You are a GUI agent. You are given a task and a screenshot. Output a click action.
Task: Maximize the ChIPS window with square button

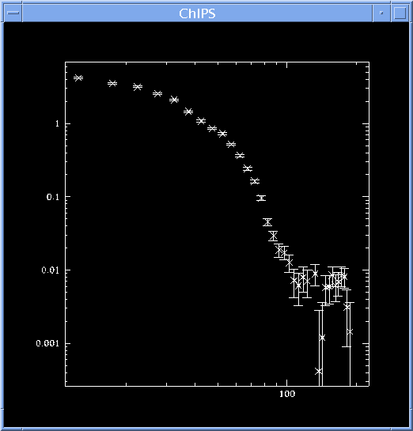point(400,13)
